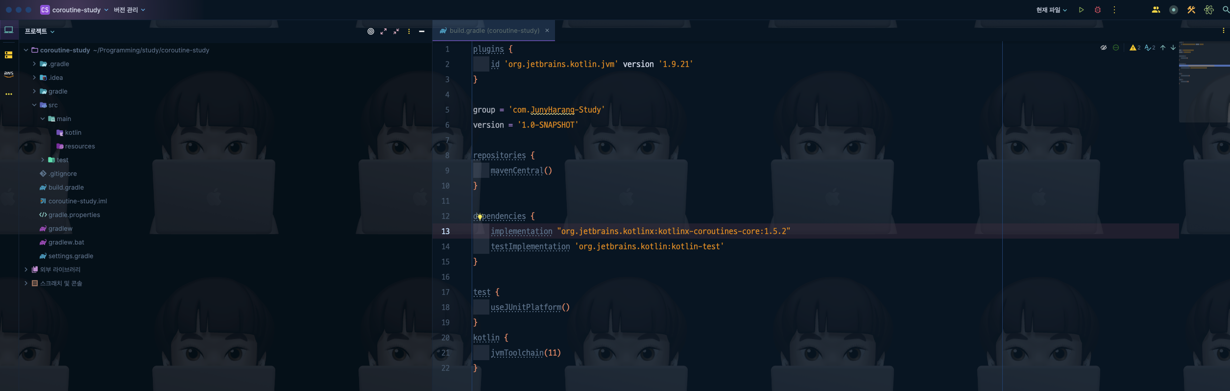This screenshot has width=1230, height=391.
Task: Close the build.gradle editor tab
Action: tap(547, 30)
